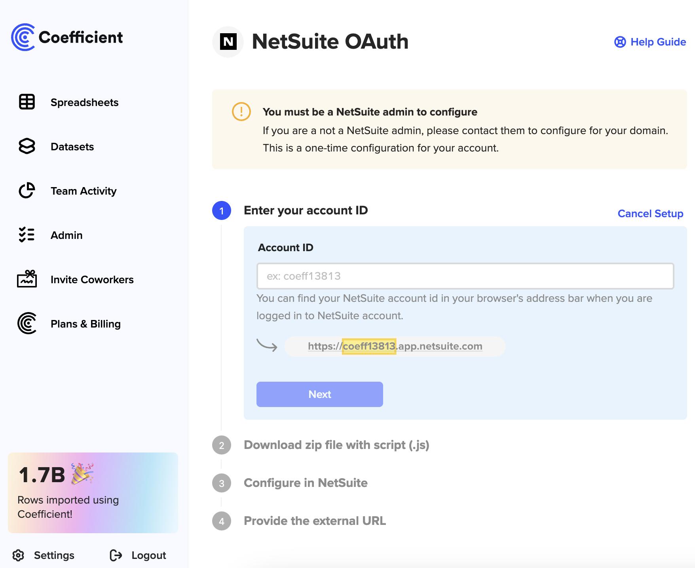This screenshot has width=695, height=568.
Task: Click the Datasets stack icon
Action: tap(27, 146)
